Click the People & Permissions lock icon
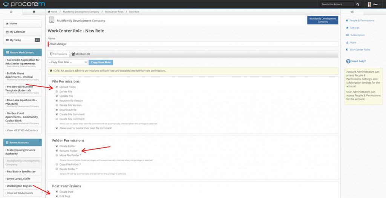386x198 pixels. click(347, 20)
